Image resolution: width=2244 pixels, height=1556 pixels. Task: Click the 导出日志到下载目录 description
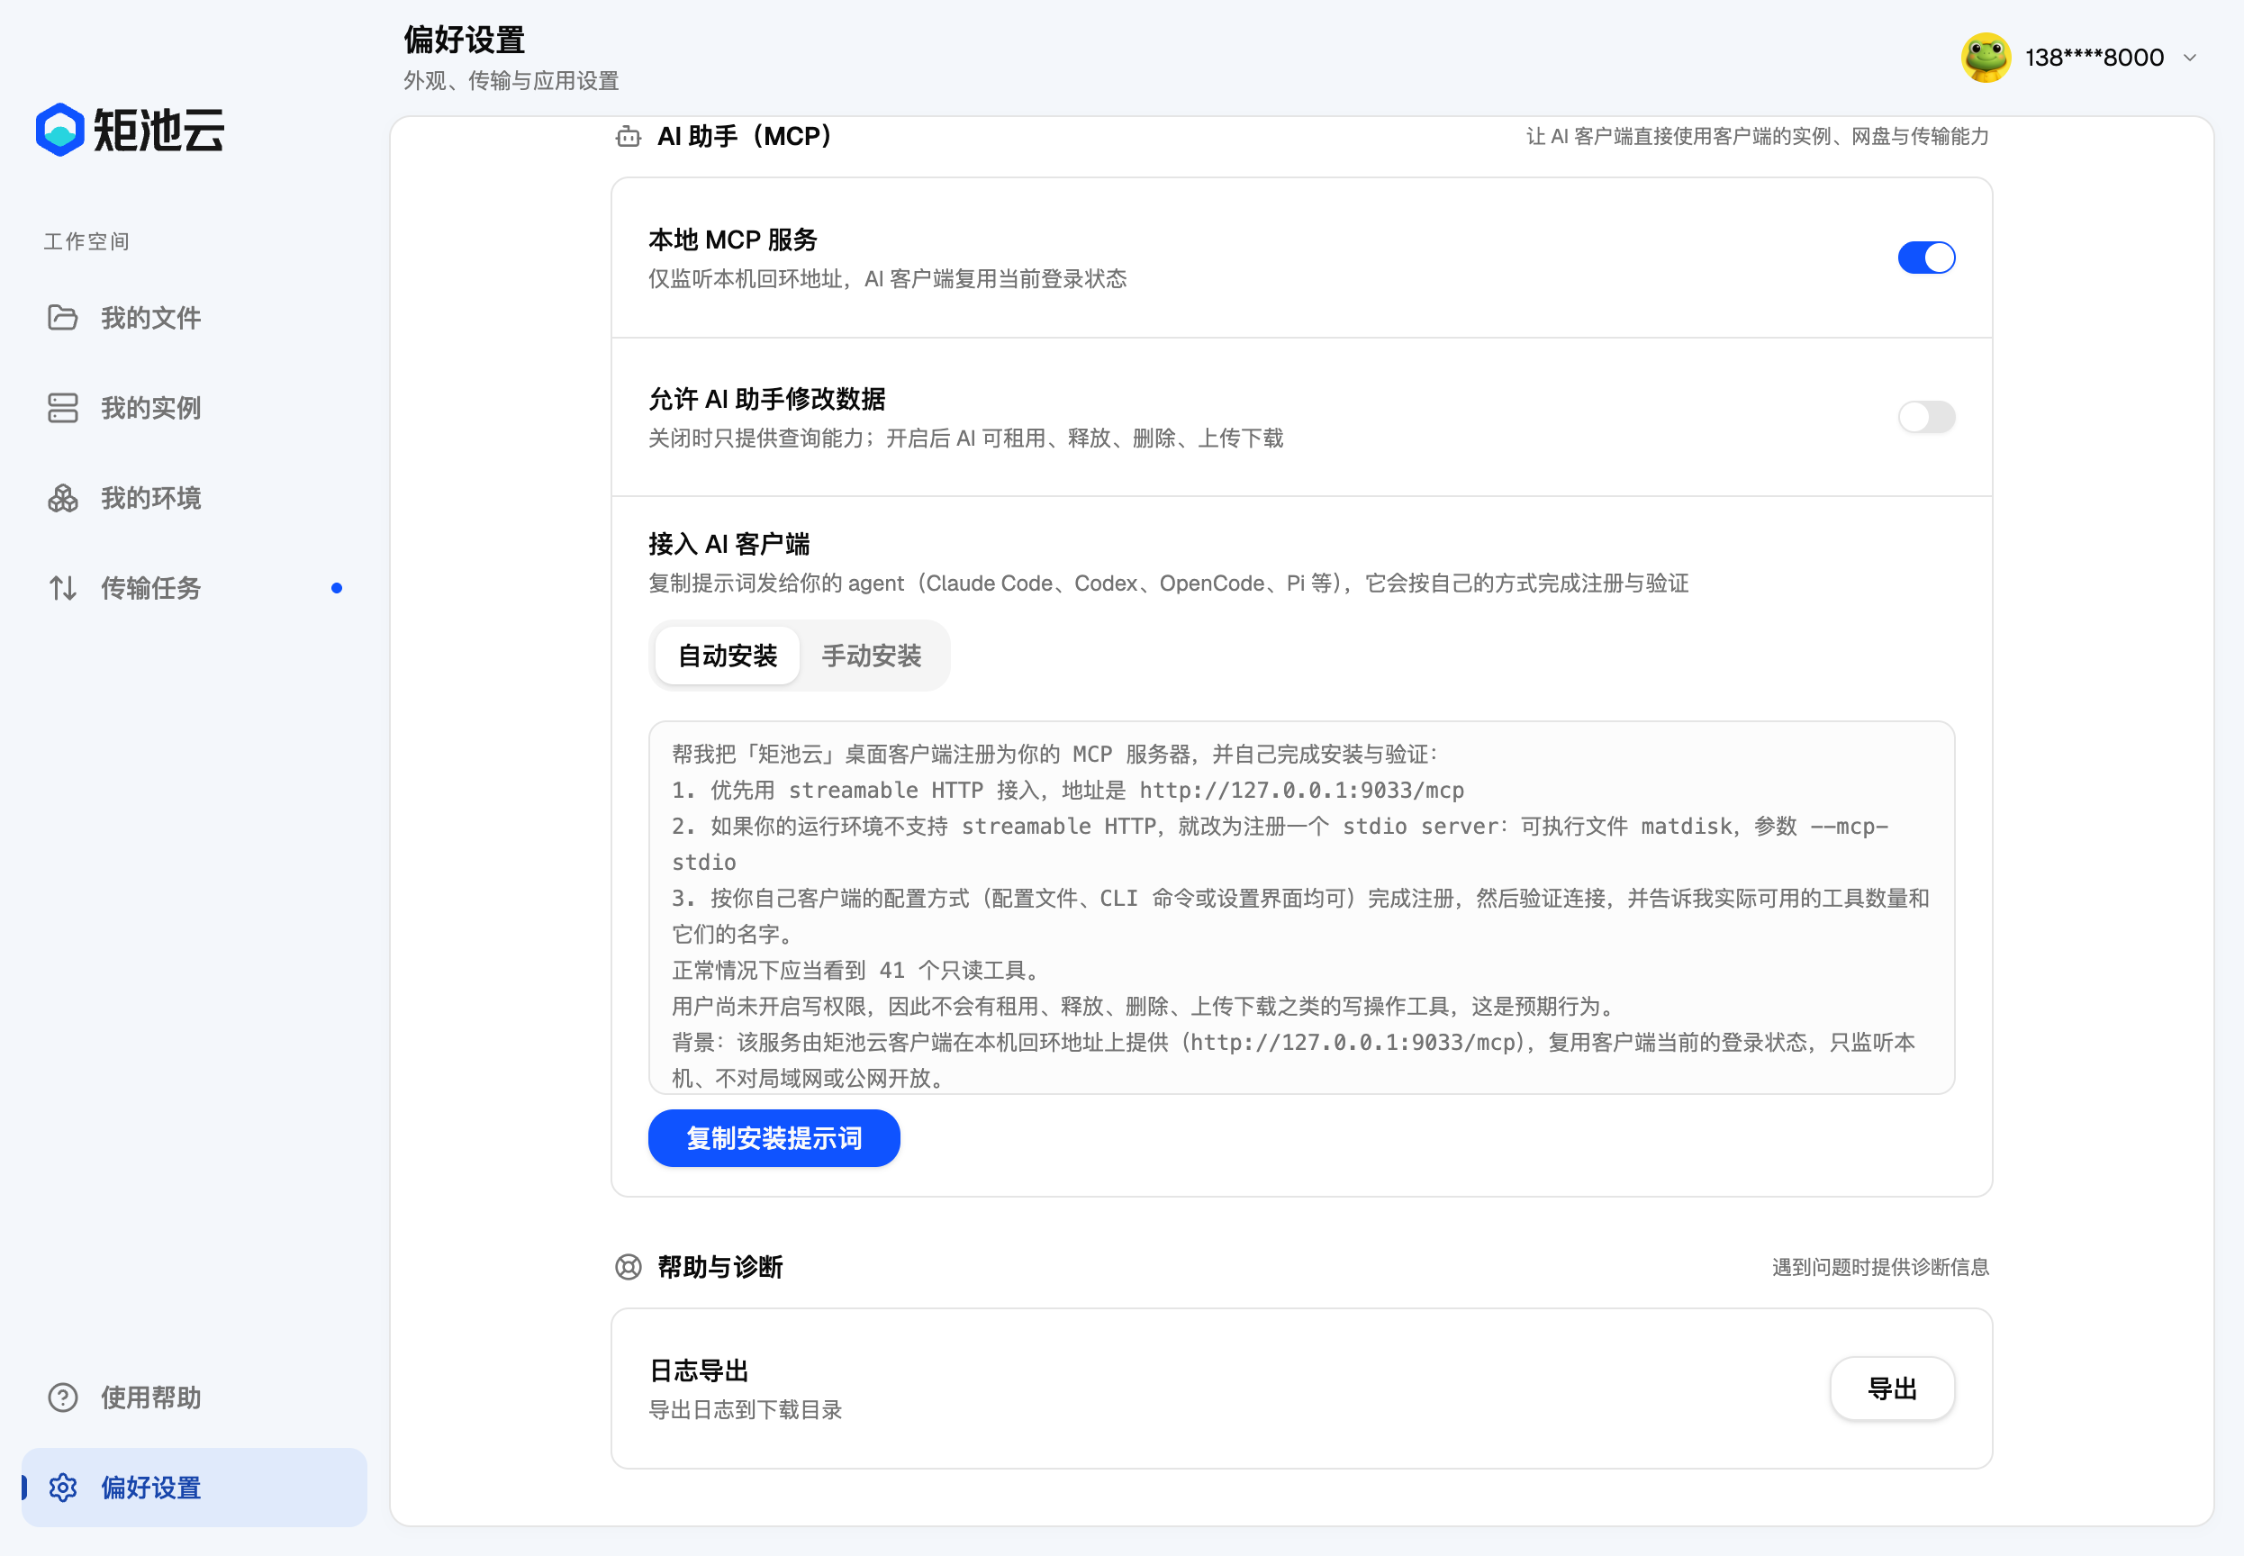click(745, 1410)
